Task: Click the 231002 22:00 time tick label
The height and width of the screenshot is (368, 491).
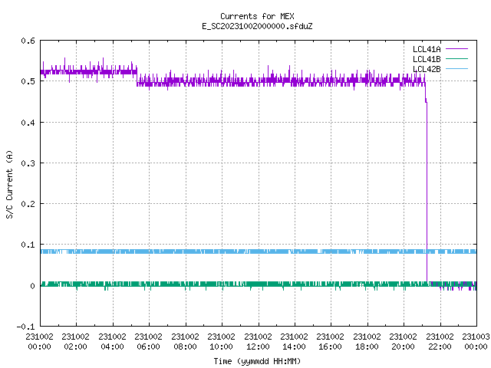Action: click(440, 342)
